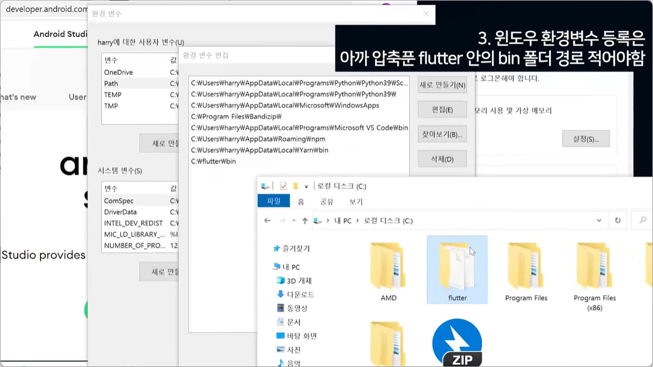Click the 삭제(D) button
This screenshot has height=367, width=653.
point(442,159)
